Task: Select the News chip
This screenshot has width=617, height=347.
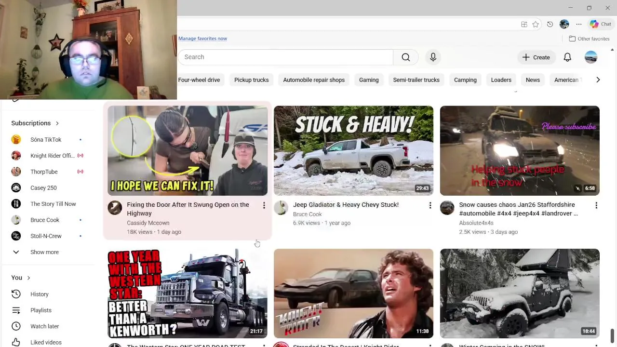Action: point(533,80)
